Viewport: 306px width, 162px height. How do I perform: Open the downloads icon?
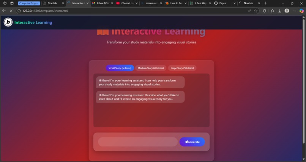point(280,11)
